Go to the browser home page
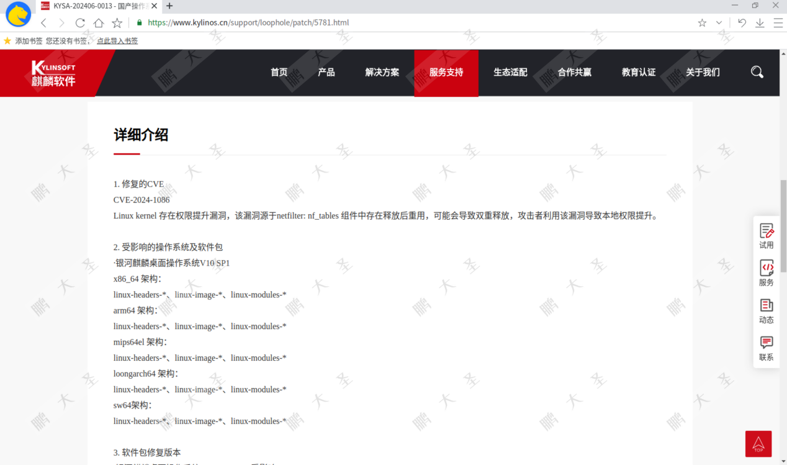 (x=98, y=23)
